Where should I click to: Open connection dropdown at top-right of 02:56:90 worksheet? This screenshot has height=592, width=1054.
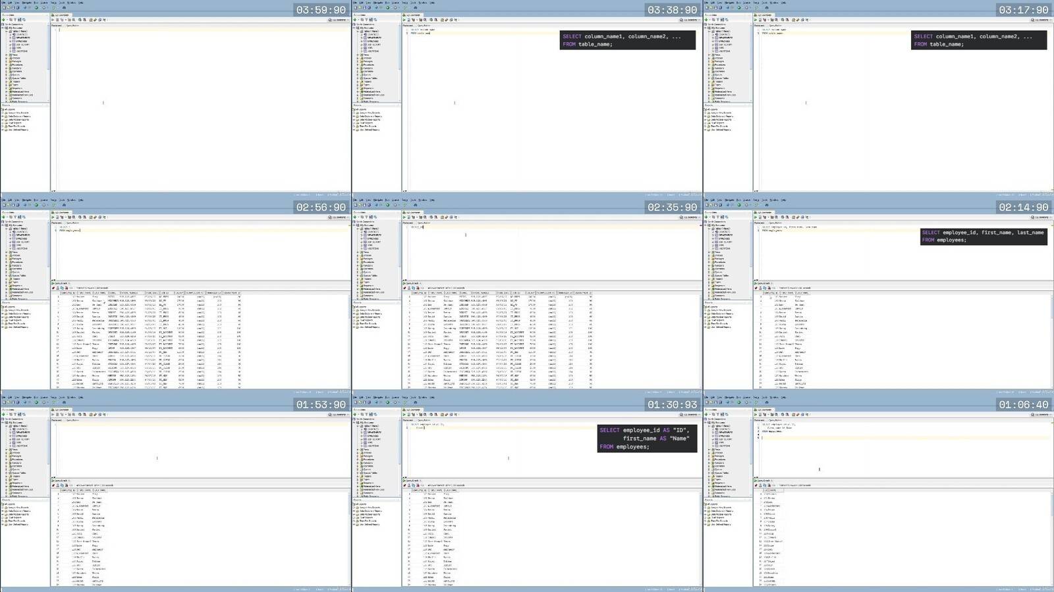pyautogui.click(x=339, y=217)
